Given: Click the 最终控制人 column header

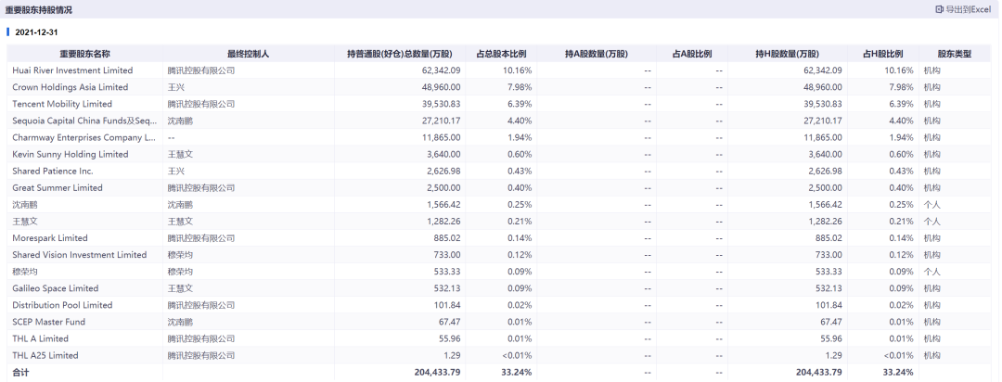Looking at the screenshot, I should [248, 54].
